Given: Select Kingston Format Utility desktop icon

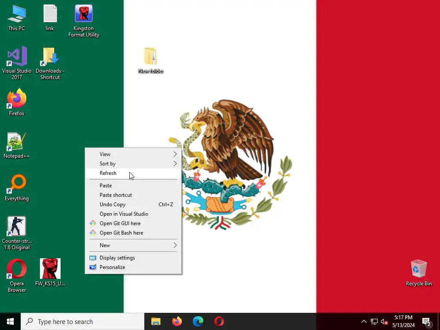Looking at the screenshot, I should pos(84,21).
